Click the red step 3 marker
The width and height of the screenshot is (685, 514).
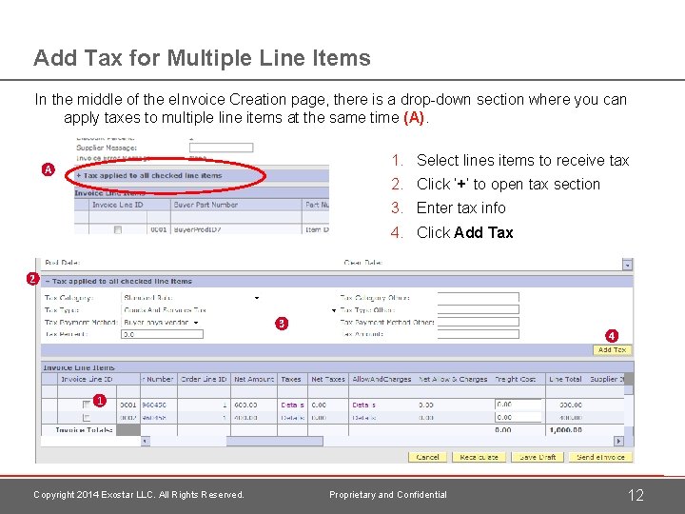tap(282, 324)
